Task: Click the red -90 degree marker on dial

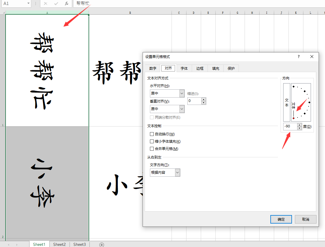Action: 293,118
